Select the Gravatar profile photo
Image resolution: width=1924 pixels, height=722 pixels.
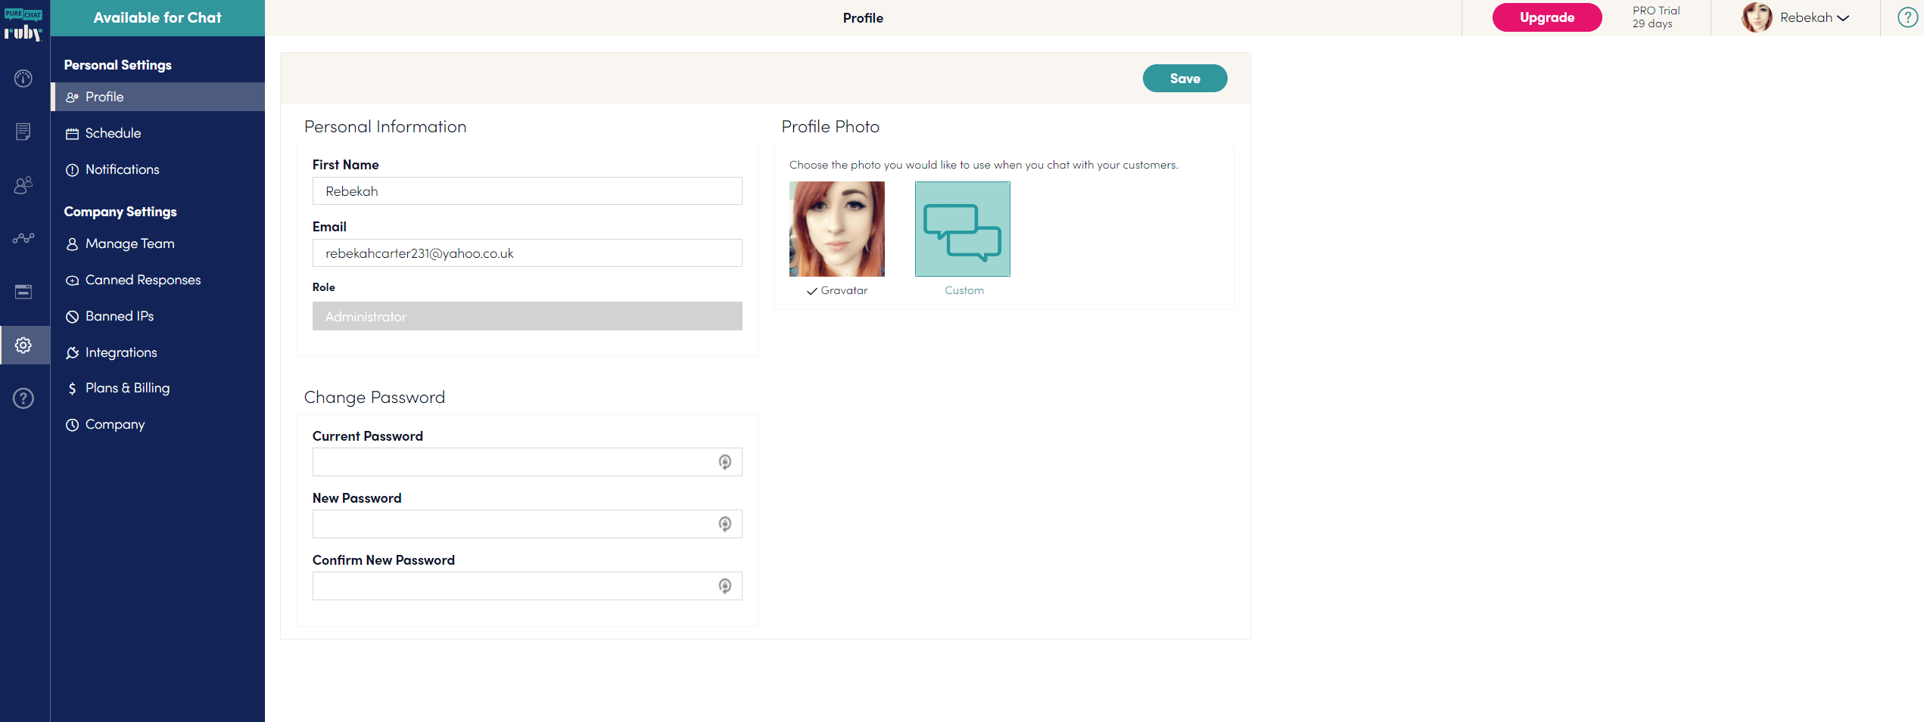pyautogui.click(x=837, y=228)
